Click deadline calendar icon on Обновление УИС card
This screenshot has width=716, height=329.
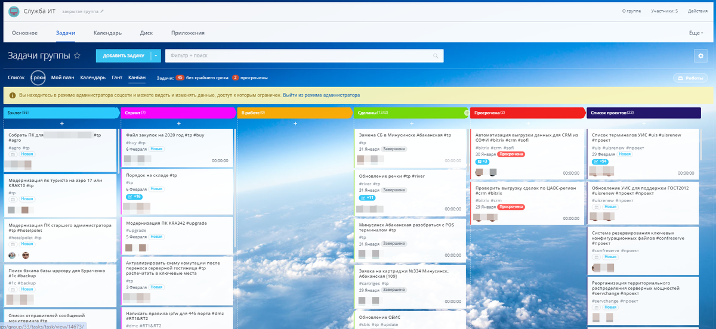(x=596, y=207)
